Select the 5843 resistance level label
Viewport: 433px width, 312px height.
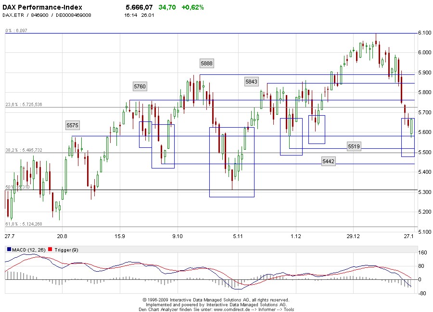click(251, 82)
